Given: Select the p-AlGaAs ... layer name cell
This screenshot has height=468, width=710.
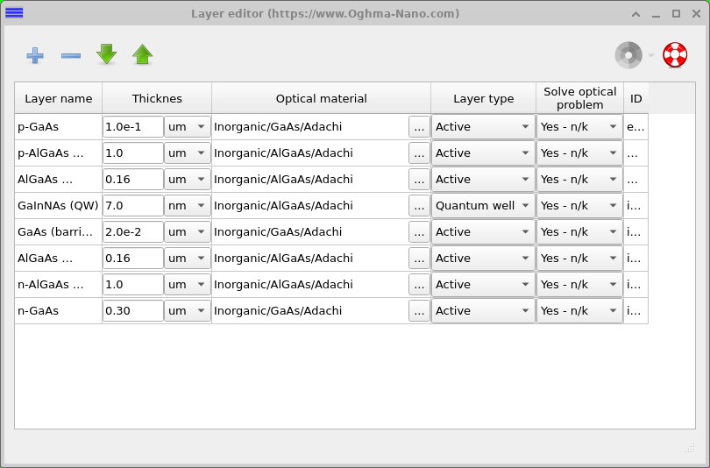Looking at the screenshot, I should click(59, 153).
